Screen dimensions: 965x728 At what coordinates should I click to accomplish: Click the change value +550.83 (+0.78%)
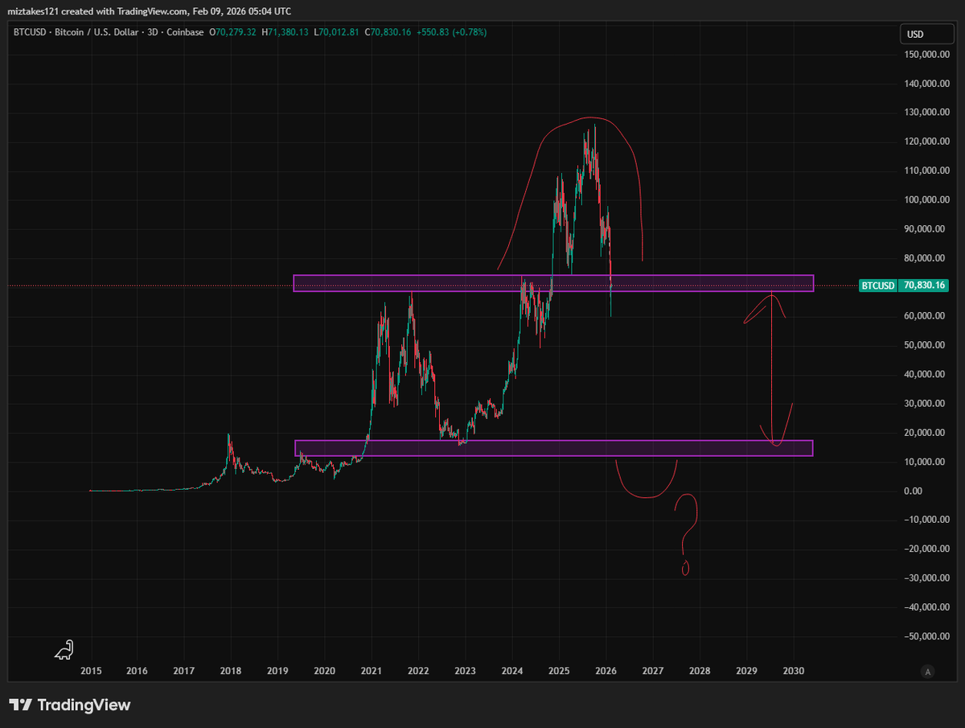point(451,32)
